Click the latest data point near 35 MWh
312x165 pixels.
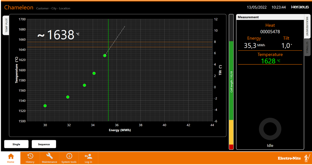click(x=105, y=55)
